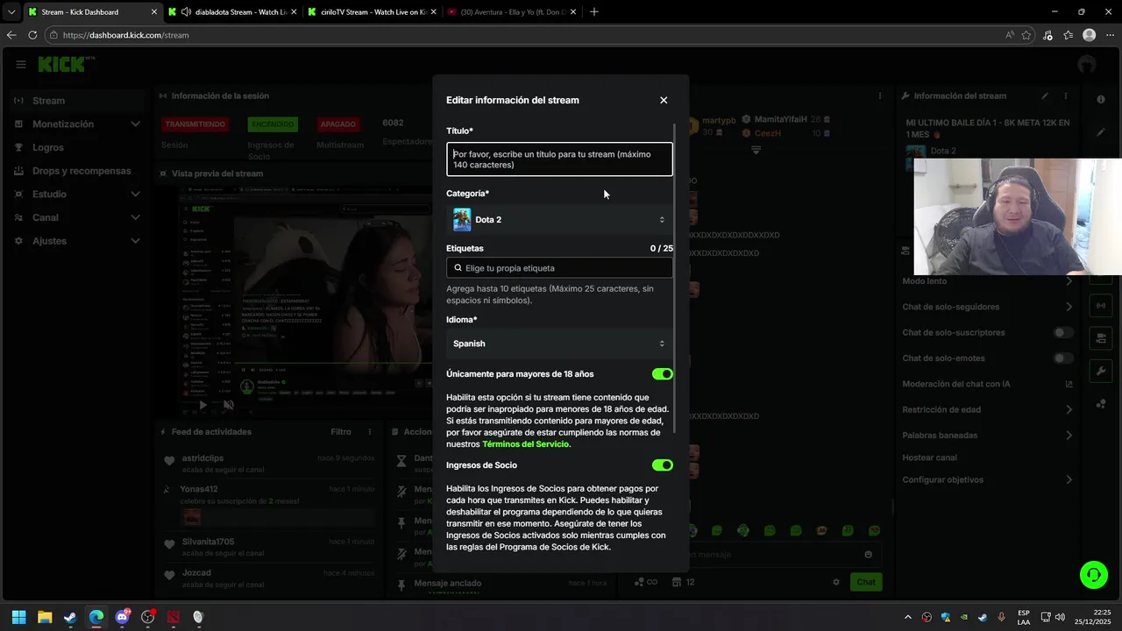Open Dota 2 from the taskbar
Viewport: 1122px width, 631px height.
[x=173, y=617]
